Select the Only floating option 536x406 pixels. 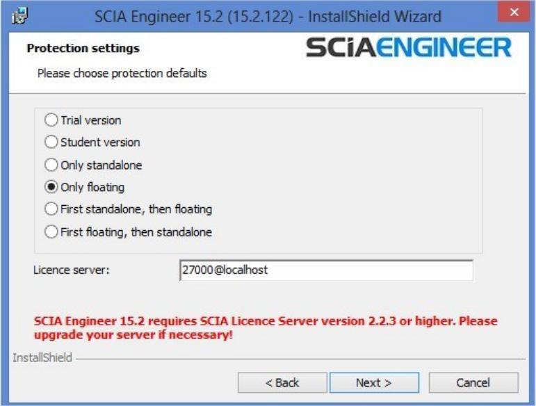84,187
